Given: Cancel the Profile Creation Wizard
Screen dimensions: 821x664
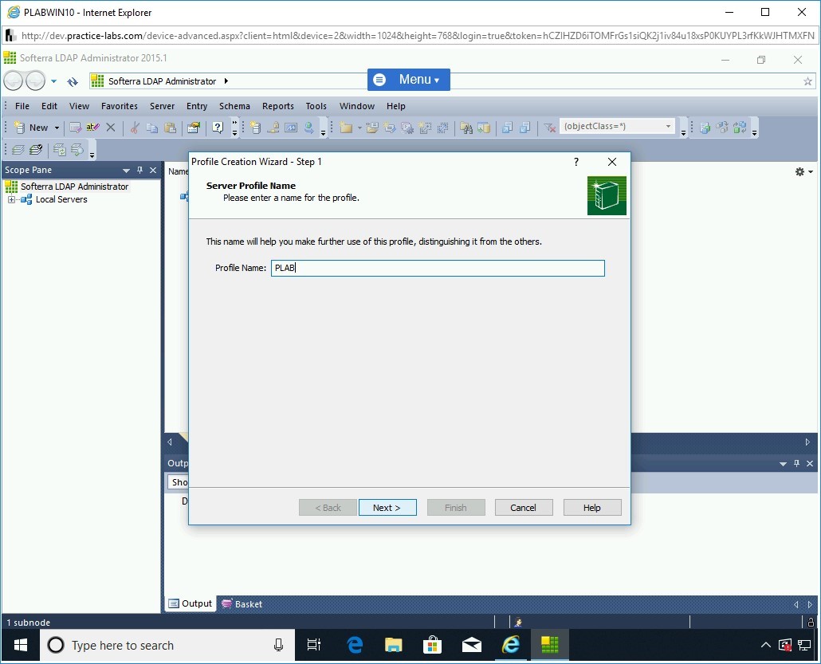Looking at the screenshot, I should coord(523,508).
